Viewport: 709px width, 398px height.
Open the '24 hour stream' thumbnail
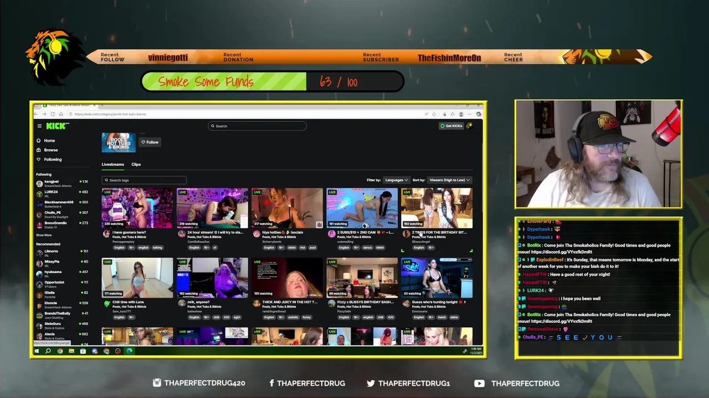[x=212, y=208]
